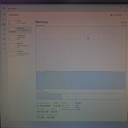Maximize the Task Manager window
The width and height of the screenshot is (128, 128).
[x=121, y=7]
